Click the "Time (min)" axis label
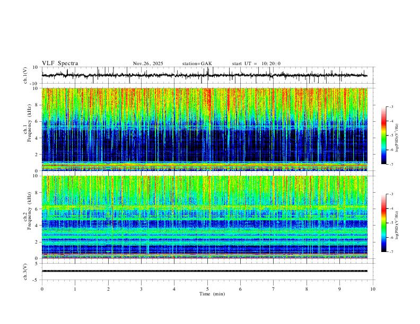This screenshot has height=324, width=420. coord(212,294)
